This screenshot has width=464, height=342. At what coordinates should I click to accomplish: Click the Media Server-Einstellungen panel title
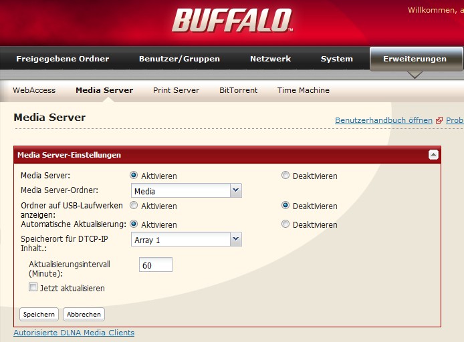point(70,155)
